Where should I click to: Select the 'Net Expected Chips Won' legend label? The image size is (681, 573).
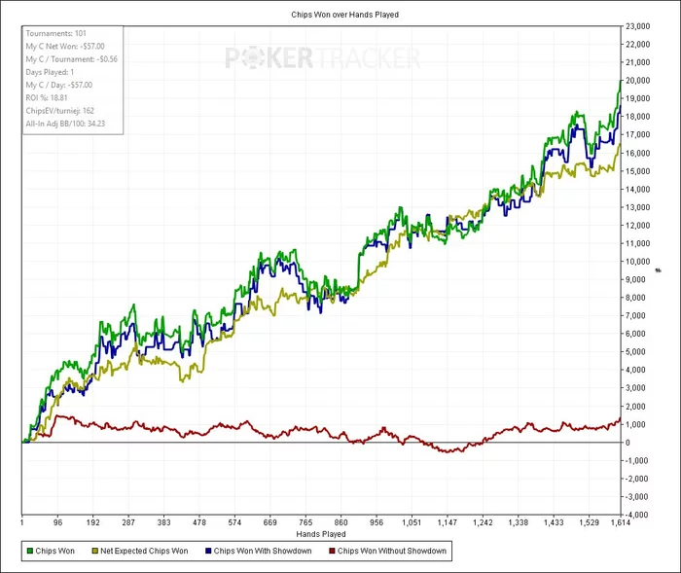coord(144,551)
